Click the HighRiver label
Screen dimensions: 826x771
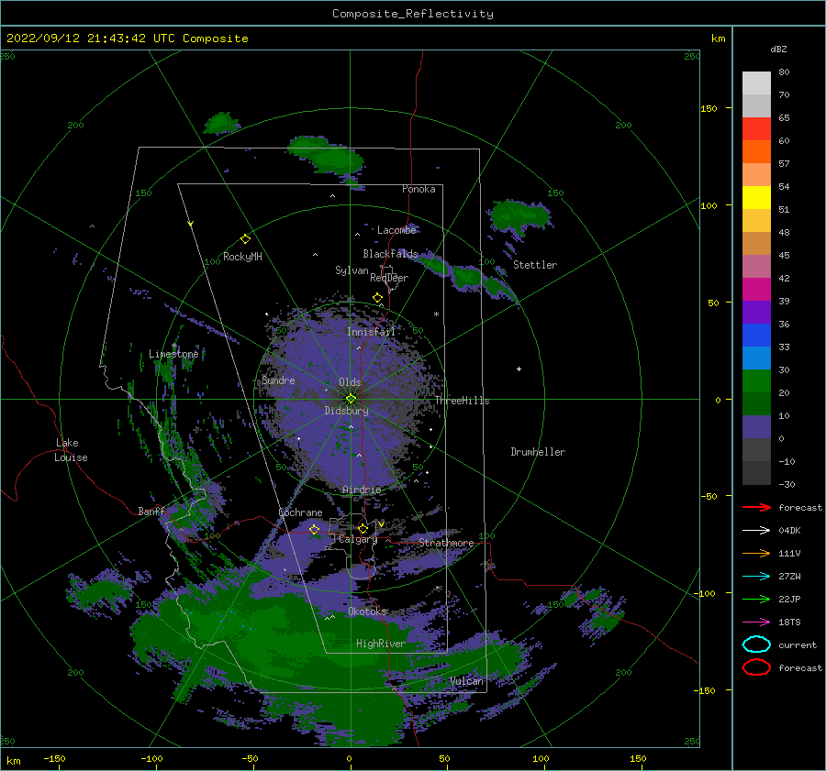(381, 644)
